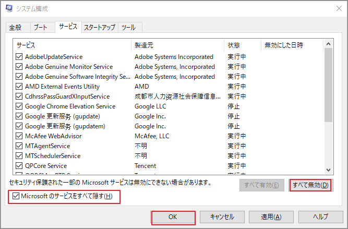348x229 pixels.
Task: Toggle McAfee WebAdvisor checkbox
Action: pyautogui.click(x=19, y=136)
